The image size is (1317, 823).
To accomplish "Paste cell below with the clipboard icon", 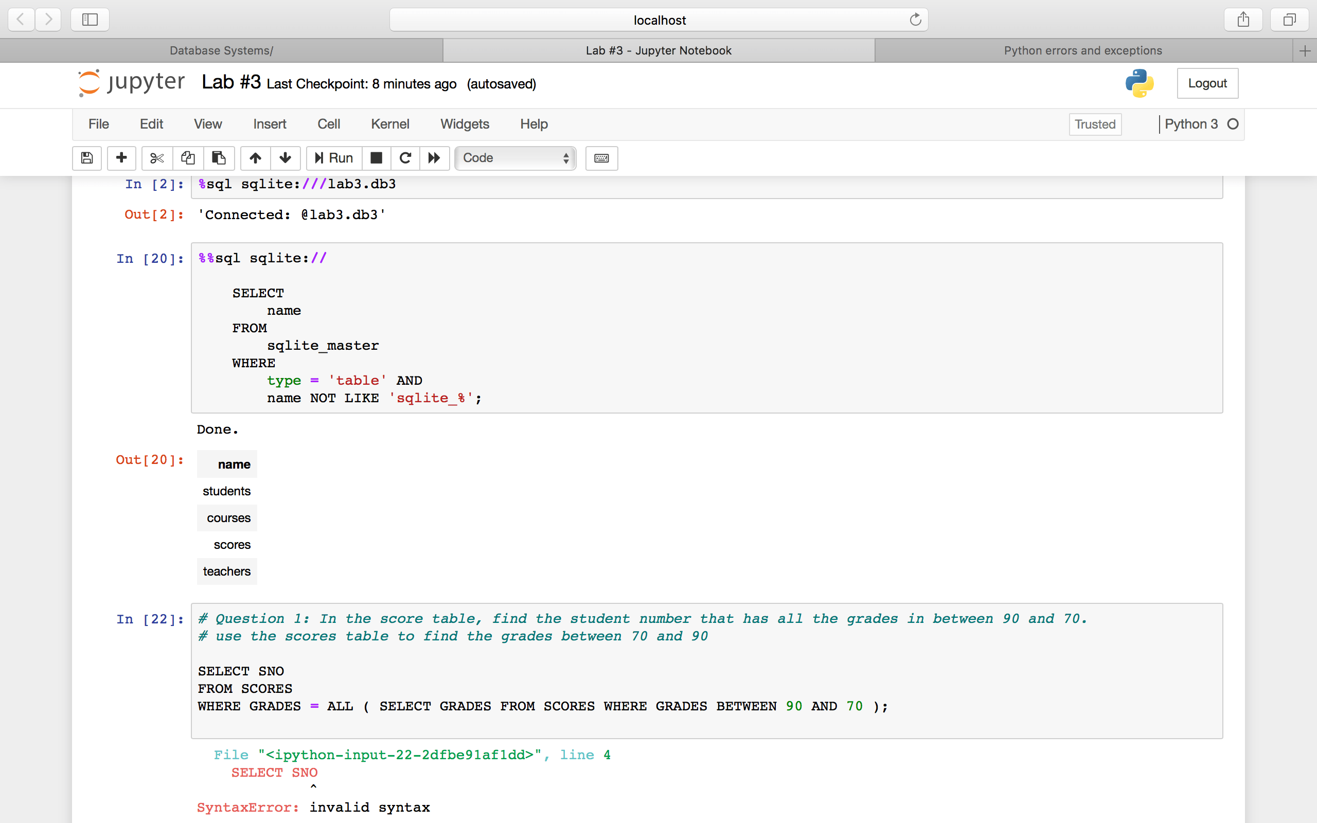I will (x=219, y=158).
